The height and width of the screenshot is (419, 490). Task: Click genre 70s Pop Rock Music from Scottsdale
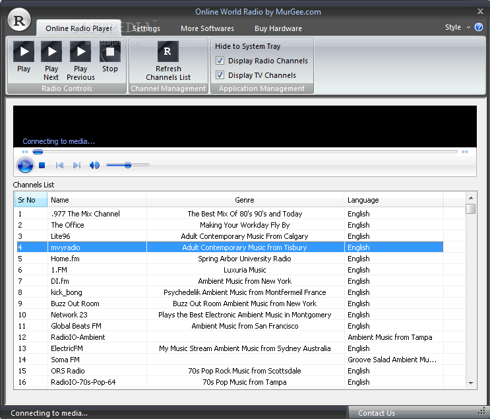pos(245,371)
